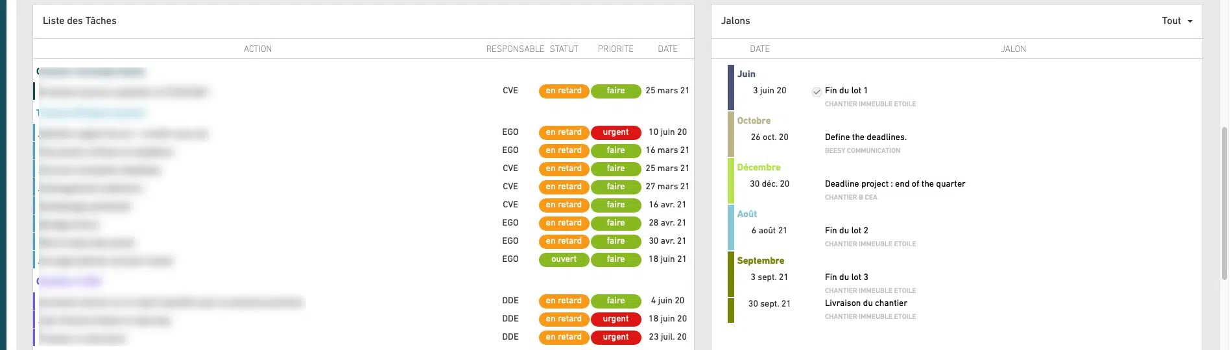Click the Septembre month marker in timeline
Image resolution: width=1231 pixels, height=350 pixels.
point(760,261)
